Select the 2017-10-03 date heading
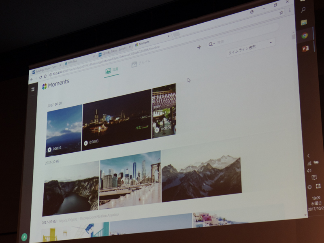Image resolution: width=324 pixels, height=243 pixels. click(52, 162)
